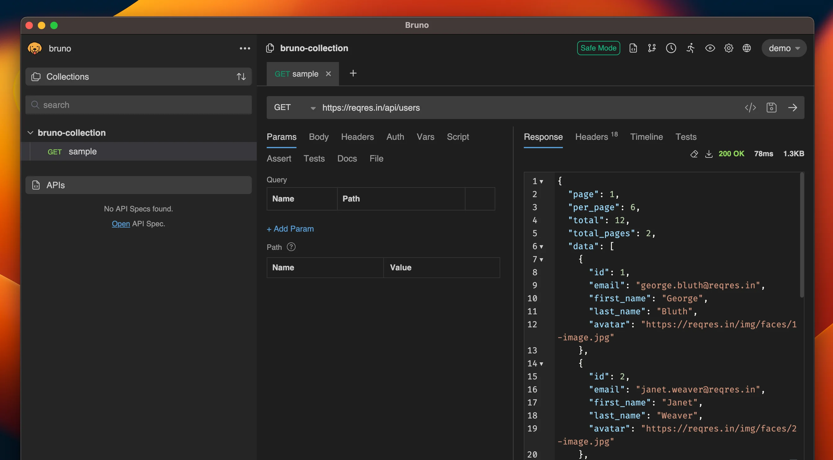Download the response with the download icon
Image resolution: width=833 pixels, height=460 pixels.
click(709, 154)
